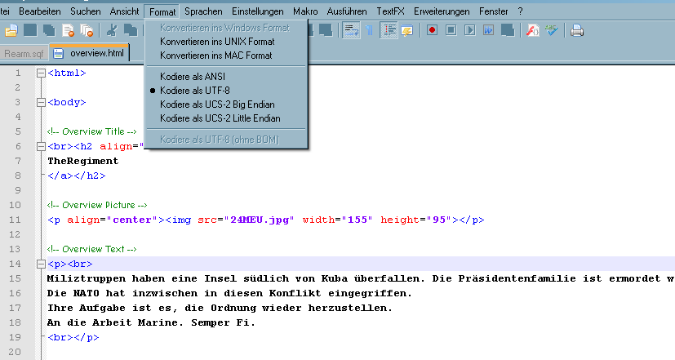Click the Close document toolbar icon
The height and width of the screenshot is (360, 675).
pos(68,30)
